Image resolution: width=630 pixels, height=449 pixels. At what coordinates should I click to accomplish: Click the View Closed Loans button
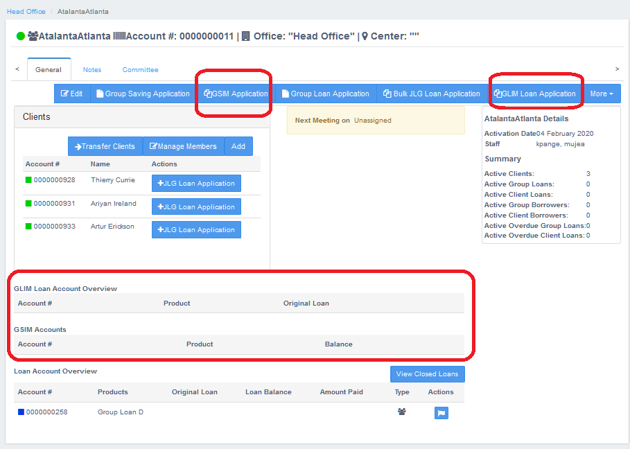(428, 374)
